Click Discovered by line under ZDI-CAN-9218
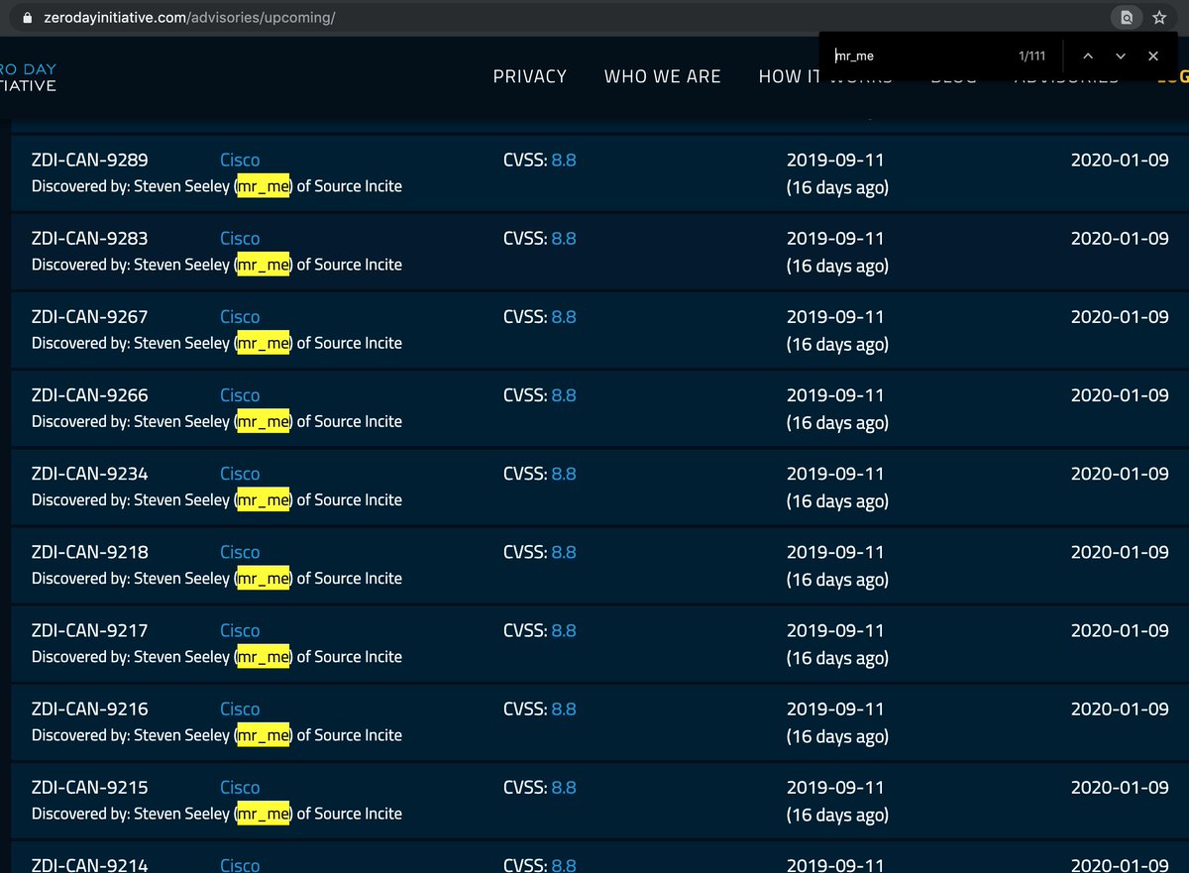Screen dimensions: 1189x873 [x=217, y=579]
